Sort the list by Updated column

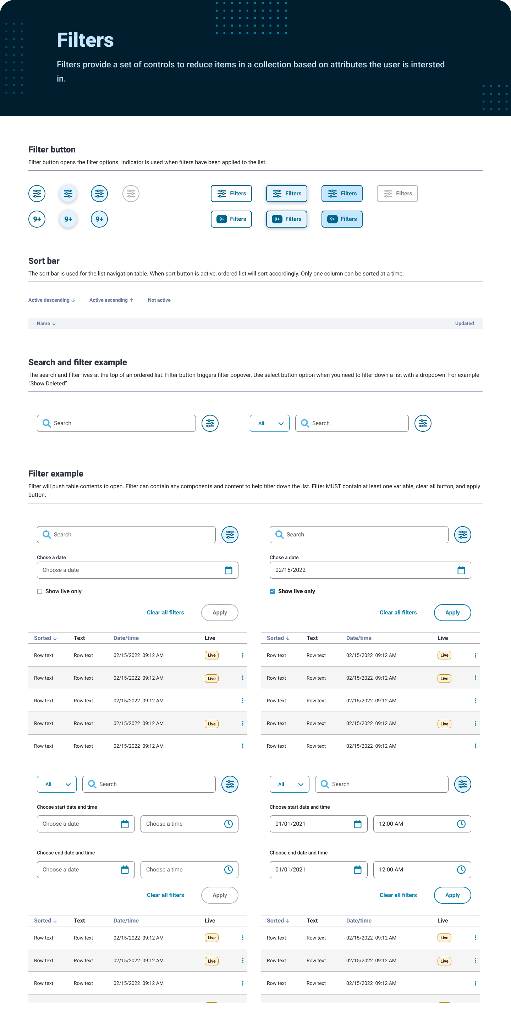pyautogui.click(x=464, y=324)
